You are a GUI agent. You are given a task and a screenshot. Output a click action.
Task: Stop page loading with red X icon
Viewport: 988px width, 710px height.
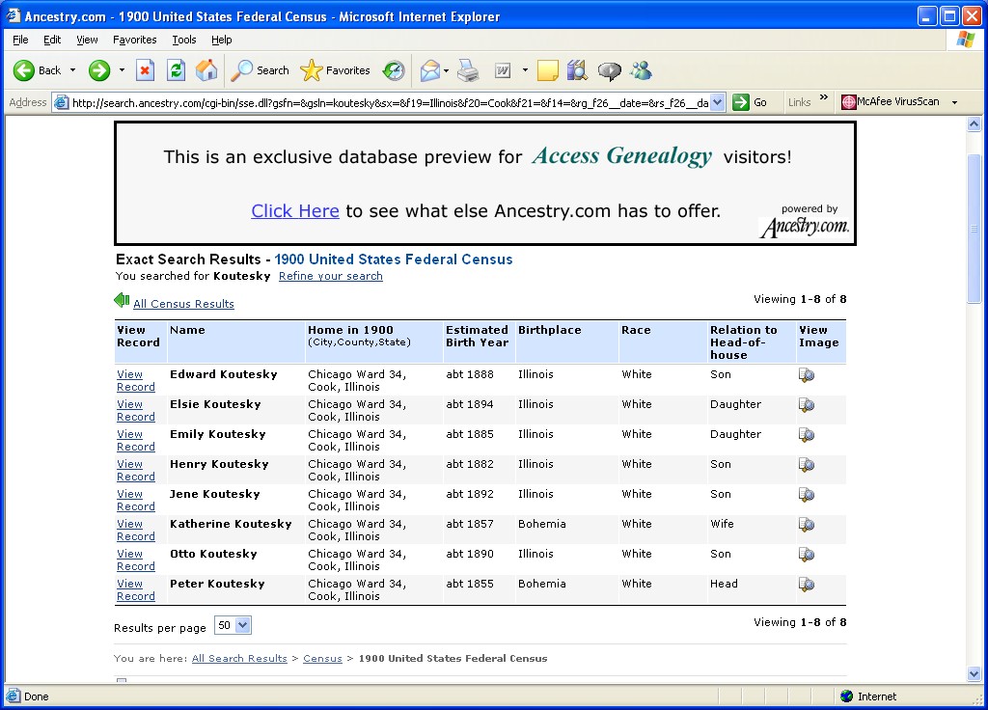(x=145, y=69)
